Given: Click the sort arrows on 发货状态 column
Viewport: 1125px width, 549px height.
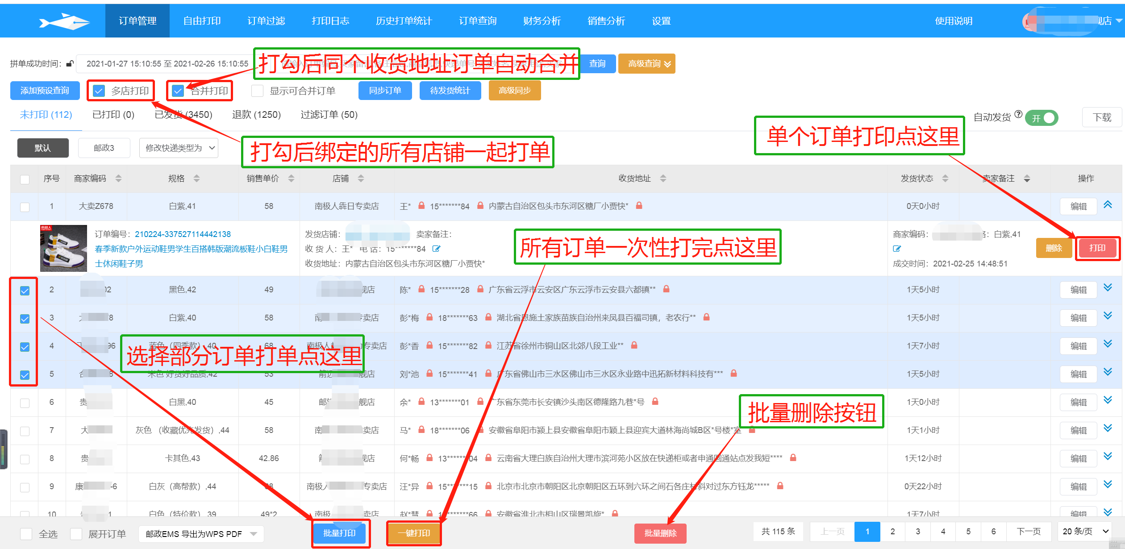Looking at the screenshot, I should click(x=945, y=179).
